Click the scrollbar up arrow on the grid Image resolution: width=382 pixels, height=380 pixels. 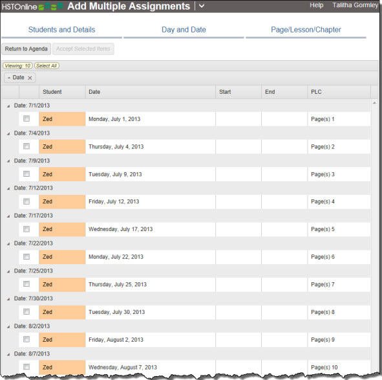coord(374,103)
